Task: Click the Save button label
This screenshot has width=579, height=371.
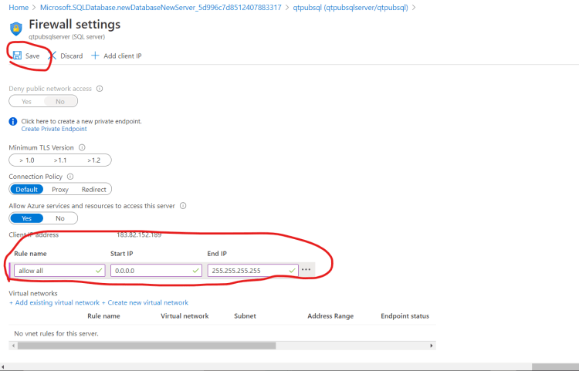Action: [32, 56]
